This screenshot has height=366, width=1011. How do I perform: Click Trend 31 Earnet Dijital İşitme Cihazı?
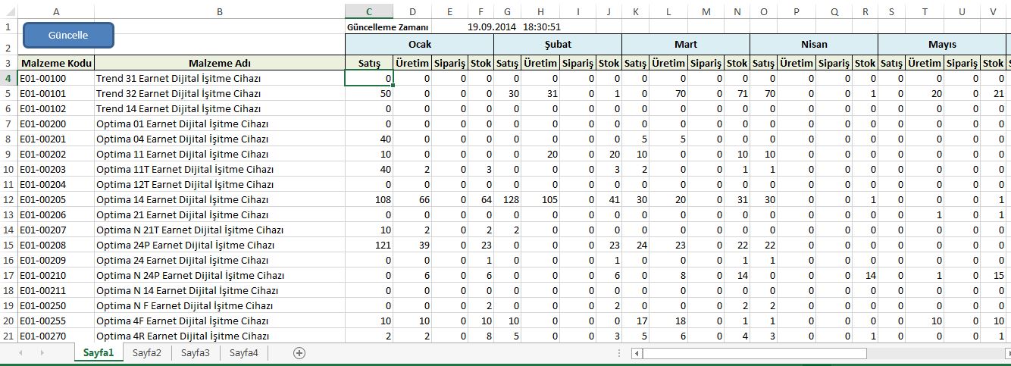click(x=220, y=78)
